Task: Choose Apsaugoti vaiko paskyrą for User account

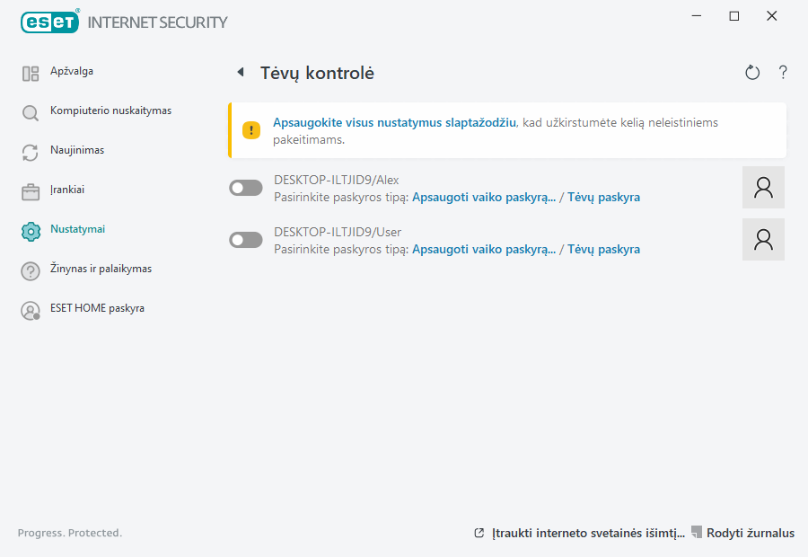Action: (x=483, y=249)
